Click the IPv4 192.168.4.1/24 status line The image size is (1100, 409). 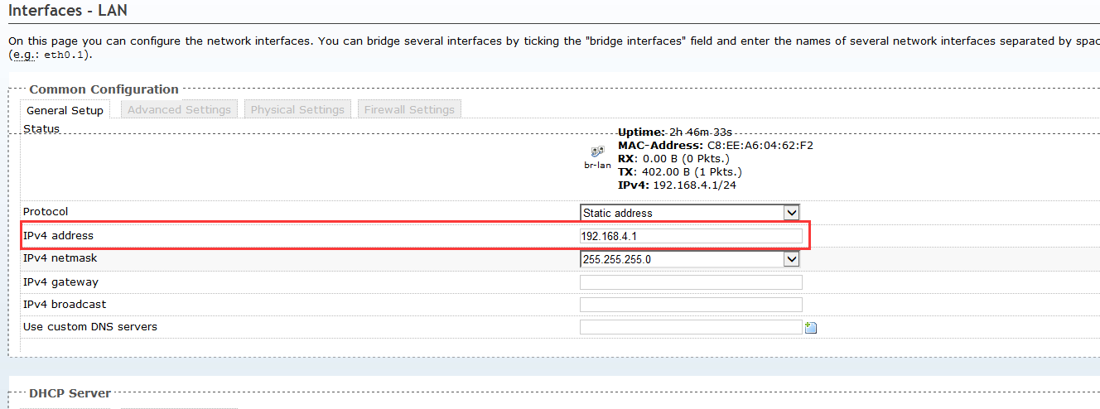coord(677,185)
